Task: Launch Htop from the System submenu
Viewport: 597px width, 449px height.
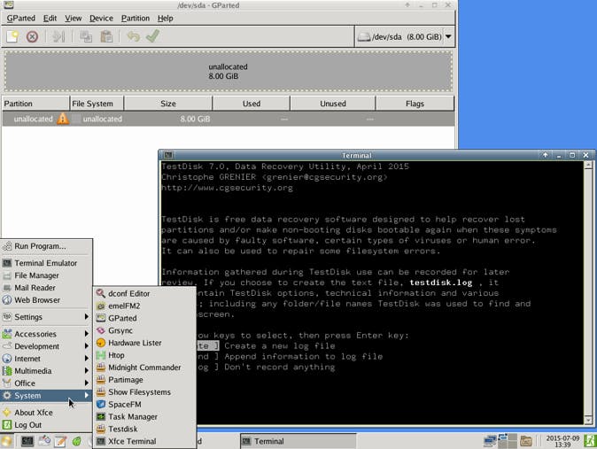Action: click(x=144, y=355)
